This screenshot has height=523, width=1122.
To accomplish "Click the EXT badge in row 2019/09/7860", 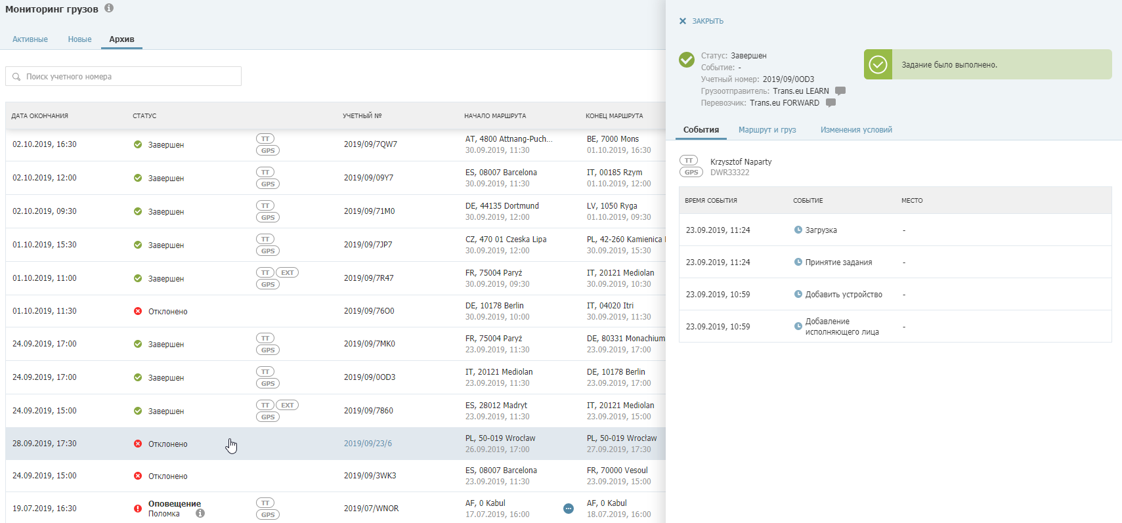I will pyautogui.click(x=287, y=405).
